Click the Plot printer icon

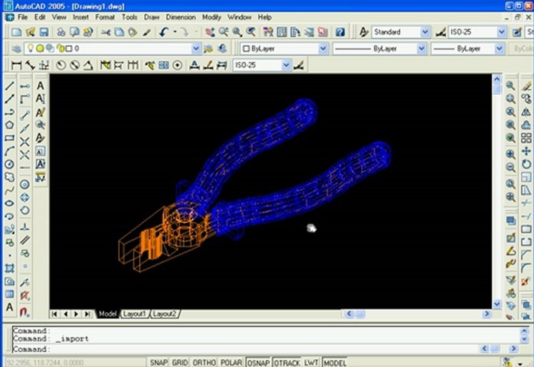pos(61,32)
